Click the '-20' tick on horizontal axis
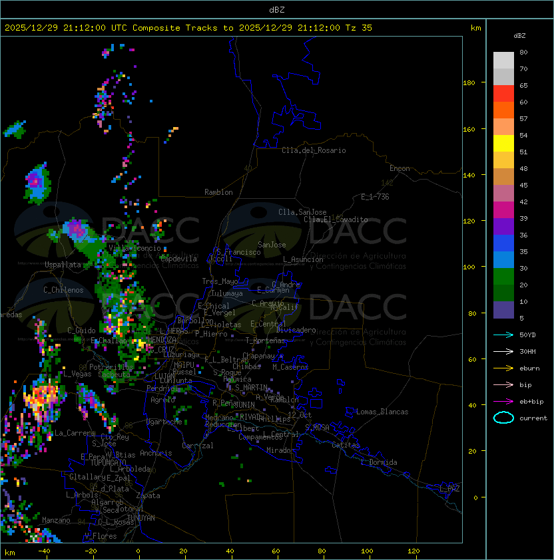554x560 pixels. pyautogui.click(x=91, y=551)
